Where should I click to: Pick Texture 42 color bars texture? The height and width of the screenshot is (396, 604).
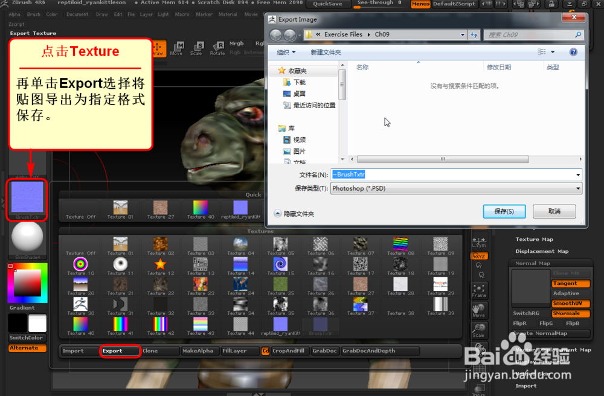161,327
